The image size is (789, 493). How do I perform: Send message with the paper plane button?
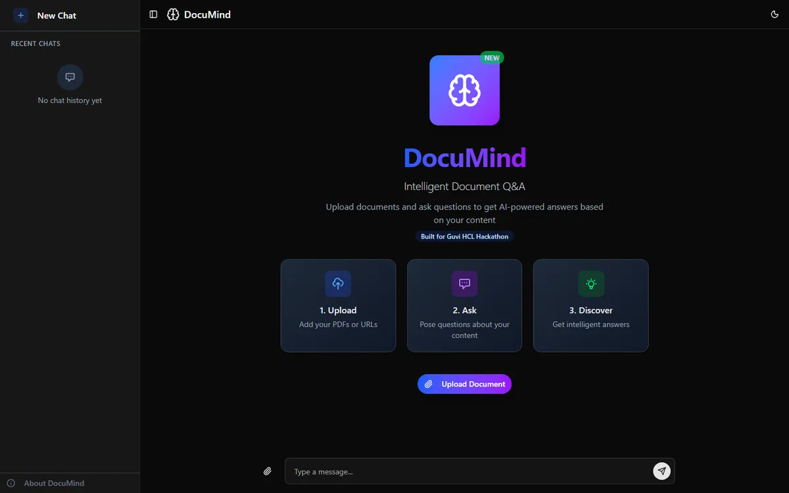point(661,471)
